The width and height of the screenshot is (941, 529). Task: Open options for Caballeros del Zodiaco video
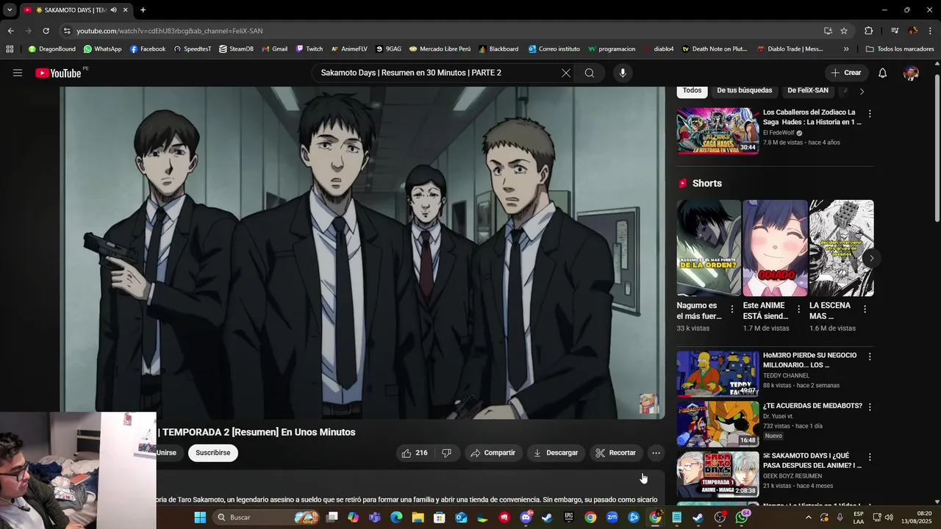tap(870, 114)
